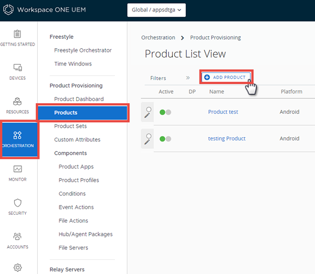
Task: Open File Servers menu item
Action: 73,248
